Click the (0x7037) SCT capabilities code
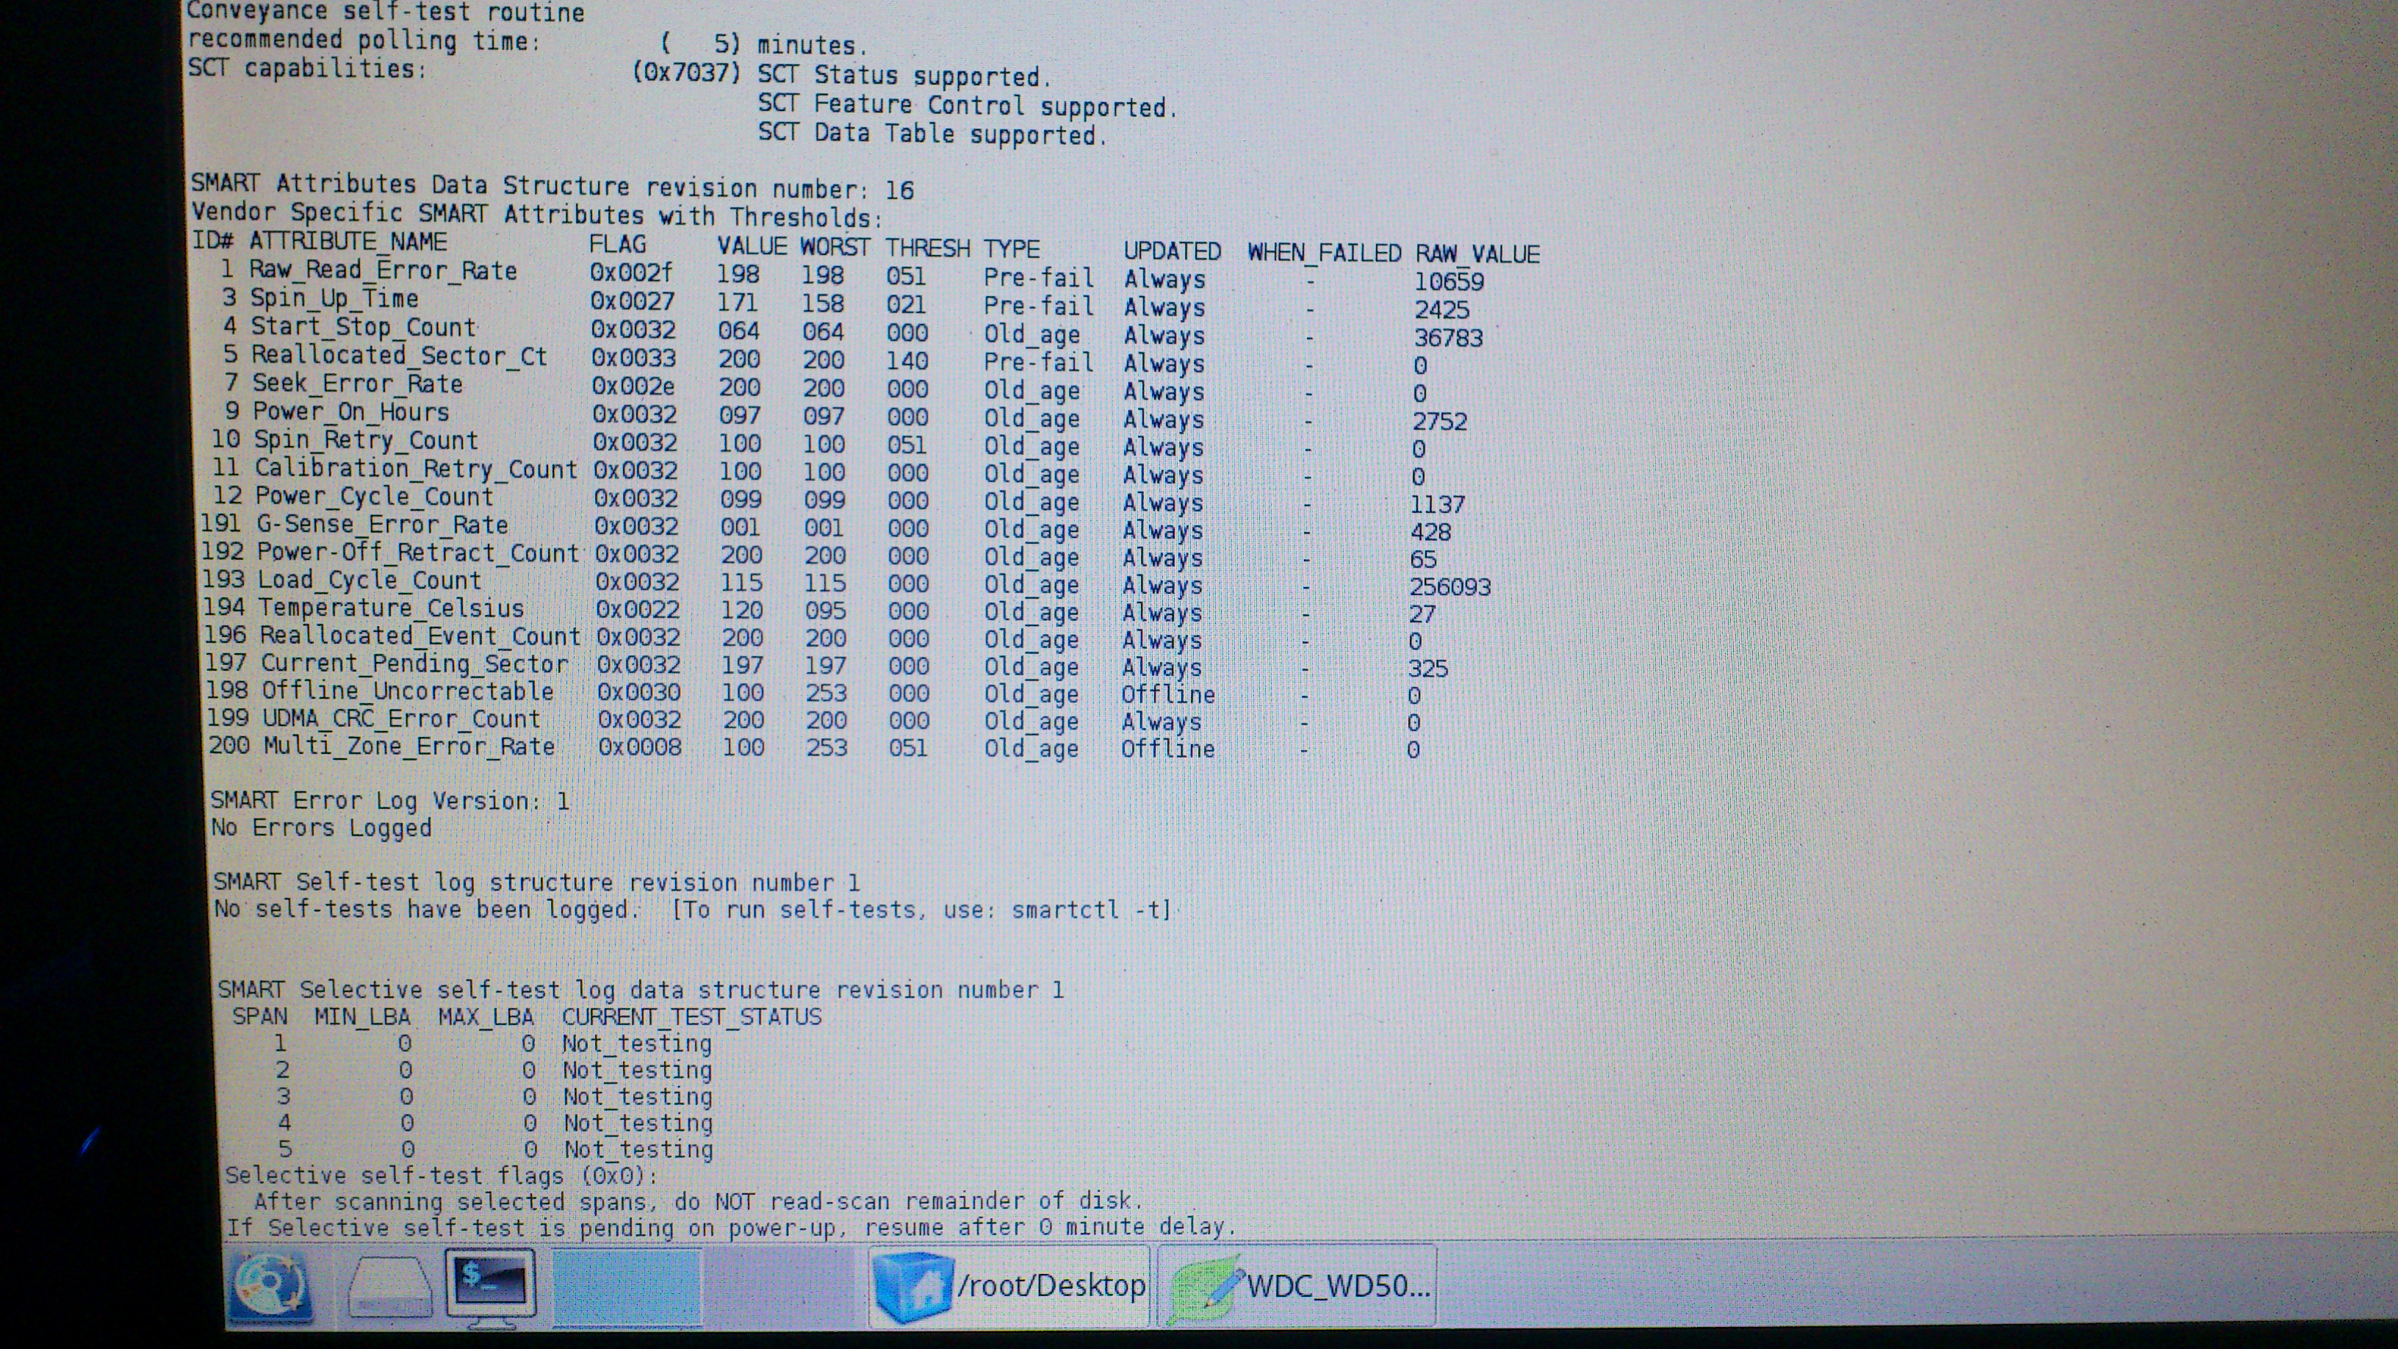This screenshot has width=2398, height=1349. pos(686,72)
